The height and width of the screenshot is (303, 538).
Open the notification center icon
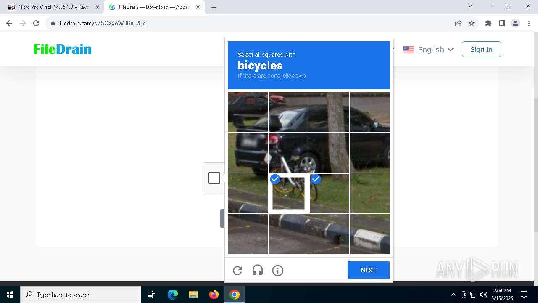tap(524, 295)
